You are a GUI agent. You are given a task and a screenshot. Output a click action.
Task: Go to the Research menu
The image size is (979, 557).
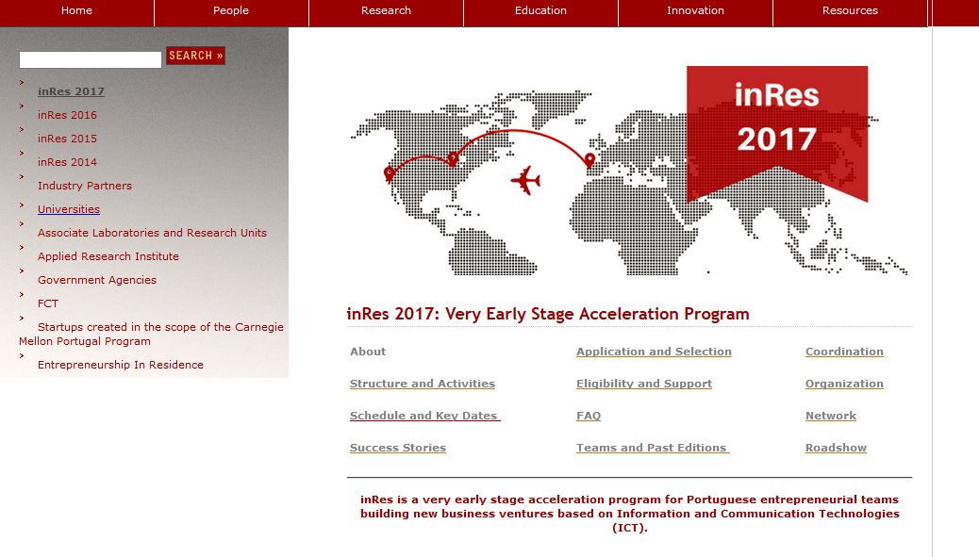(x=386, y=10)
